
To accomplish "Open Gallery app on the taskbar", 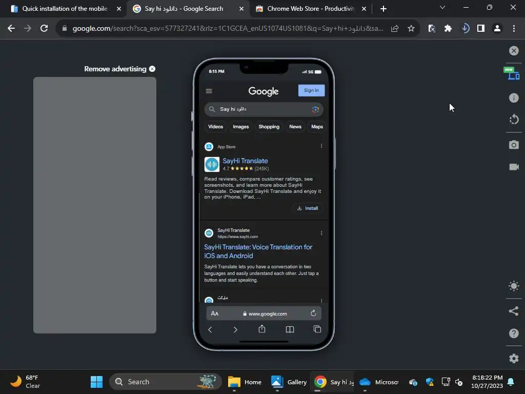I will [289, 382].
